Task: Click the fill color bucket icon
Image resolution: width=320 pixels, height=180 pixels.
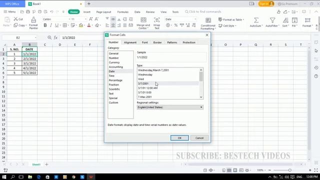Action: (x=81, y=25)
